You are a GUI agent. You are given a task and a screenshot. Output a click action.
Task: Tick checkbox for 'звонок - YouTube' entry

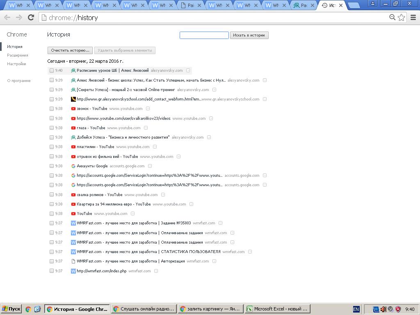[x=52, y=109]
